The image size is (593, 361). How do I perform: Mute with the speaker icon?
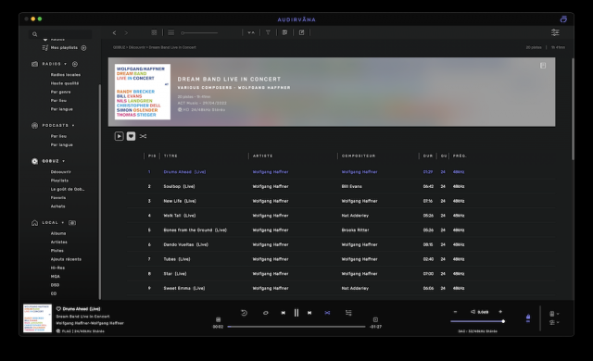point(473,312)
